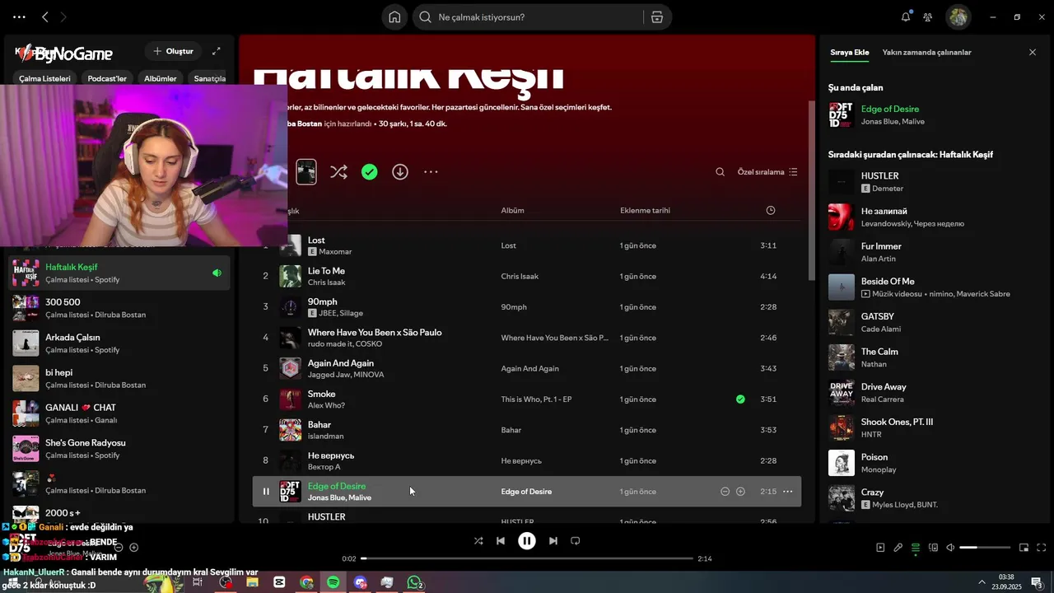Open Chrome from the taskbar
The height and width of the screenshot is (593, 1054).
[306, 582]
